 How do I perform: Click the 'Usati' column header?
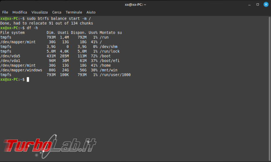click(63, 32)
